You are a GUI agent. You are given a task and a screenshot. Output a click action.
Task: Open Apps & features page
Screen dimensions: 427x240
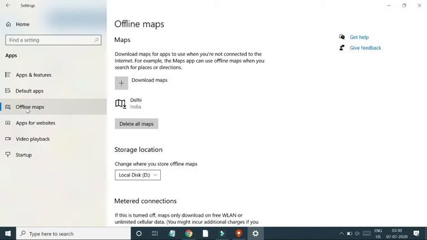pos(53,75)
